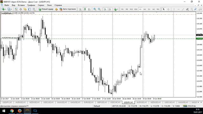Pick the equidistant channel tool
203x114 pixels.
pos(187,9)
